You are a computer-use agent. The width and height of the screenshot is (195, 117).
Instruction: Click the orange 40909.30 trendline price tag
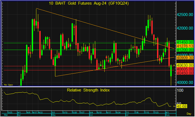click(x=184, y=58)
